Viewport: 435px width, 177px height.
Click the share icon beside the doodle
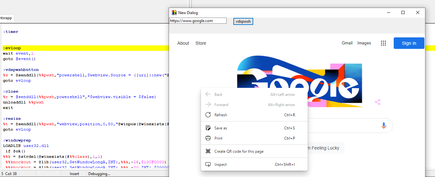pos(378,102)
